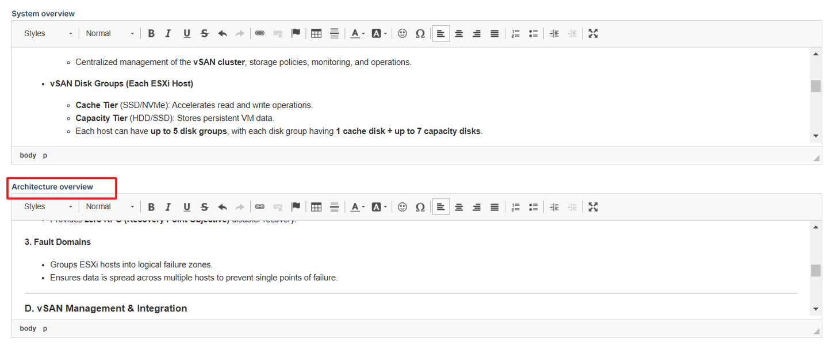The image size is (828, 346).
Task: Click scroll-down arrow in Architecture overview editor
Action: (815, 309)
